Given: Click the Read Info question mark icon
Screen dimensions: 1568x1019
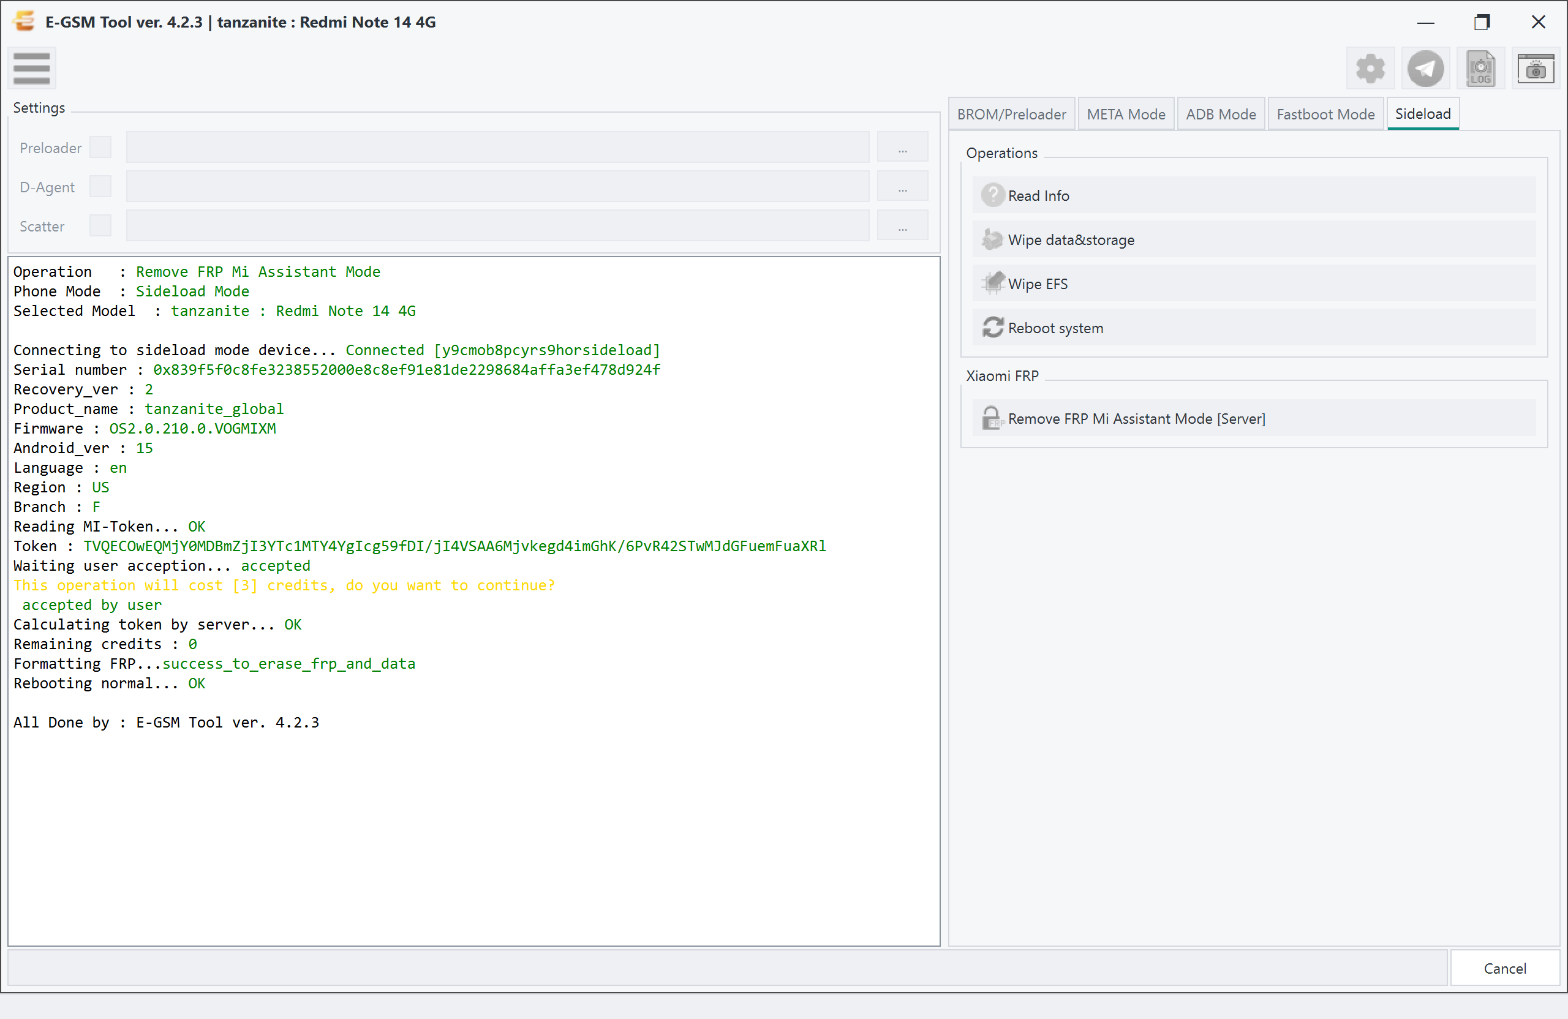Looking at the screenshot, I should coord(992,195).
